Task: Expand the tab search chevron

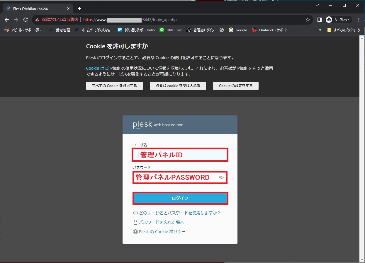Action: pos(317,5)
